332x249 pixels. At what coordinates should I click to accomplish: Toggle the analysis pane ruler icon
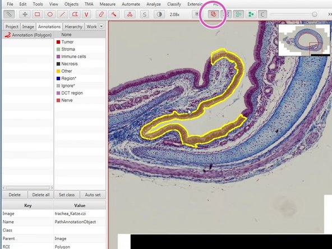click(x=9, y=15)
